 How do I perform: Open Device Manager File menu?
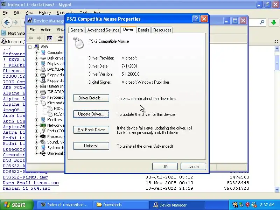(32, 30)
